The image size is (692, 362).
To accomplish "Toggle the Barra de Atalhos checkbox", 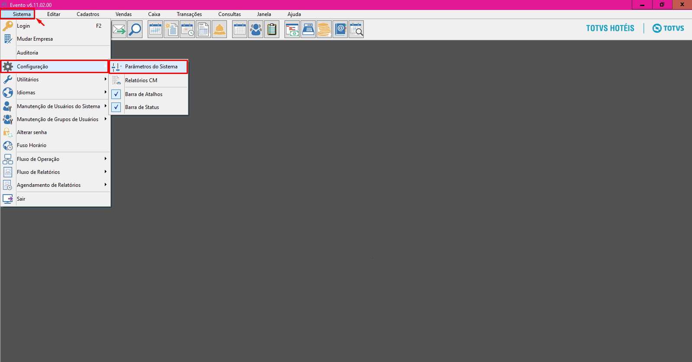I will [x=116, y=94].
